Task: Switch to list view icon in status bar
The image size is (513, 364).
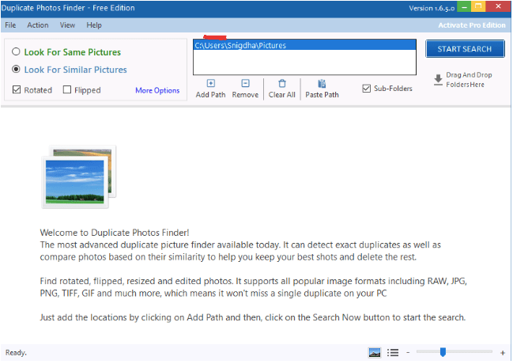Action: point(393,353)
